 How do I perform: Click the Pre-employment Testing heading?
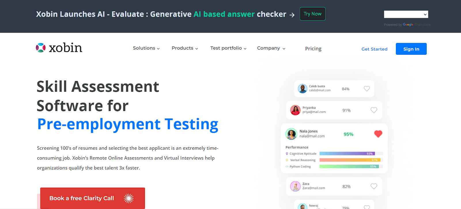point(128,124)
